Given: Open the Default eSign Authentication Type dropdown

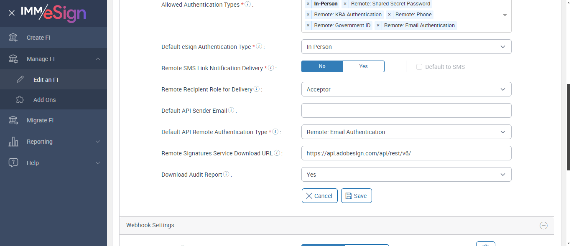Looking at the screenshot, I should point(406,47).
